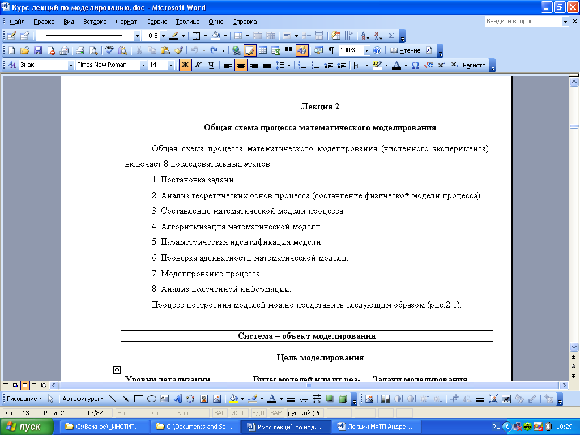This screenshot has width=580, height=435.
Task: Sort ascending in the table toolbar
Action: 365,36
